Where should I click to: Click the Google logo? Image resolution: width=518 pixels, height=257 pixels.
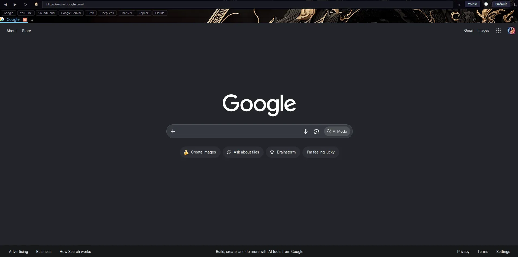(259, 105)
